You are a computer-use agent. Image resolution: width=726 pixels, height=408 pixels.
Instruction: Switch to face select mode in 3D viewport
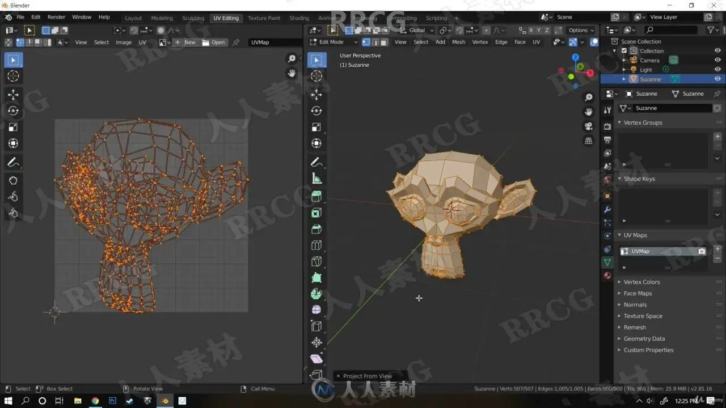point(384,42)
